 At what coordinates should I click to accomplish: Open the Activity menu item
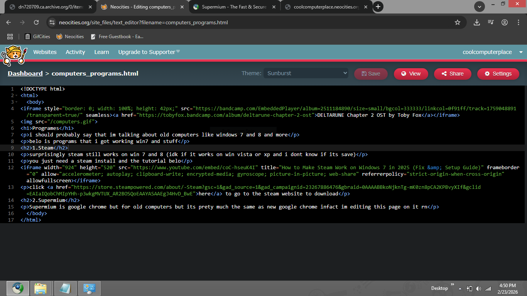tap(75, 52)
